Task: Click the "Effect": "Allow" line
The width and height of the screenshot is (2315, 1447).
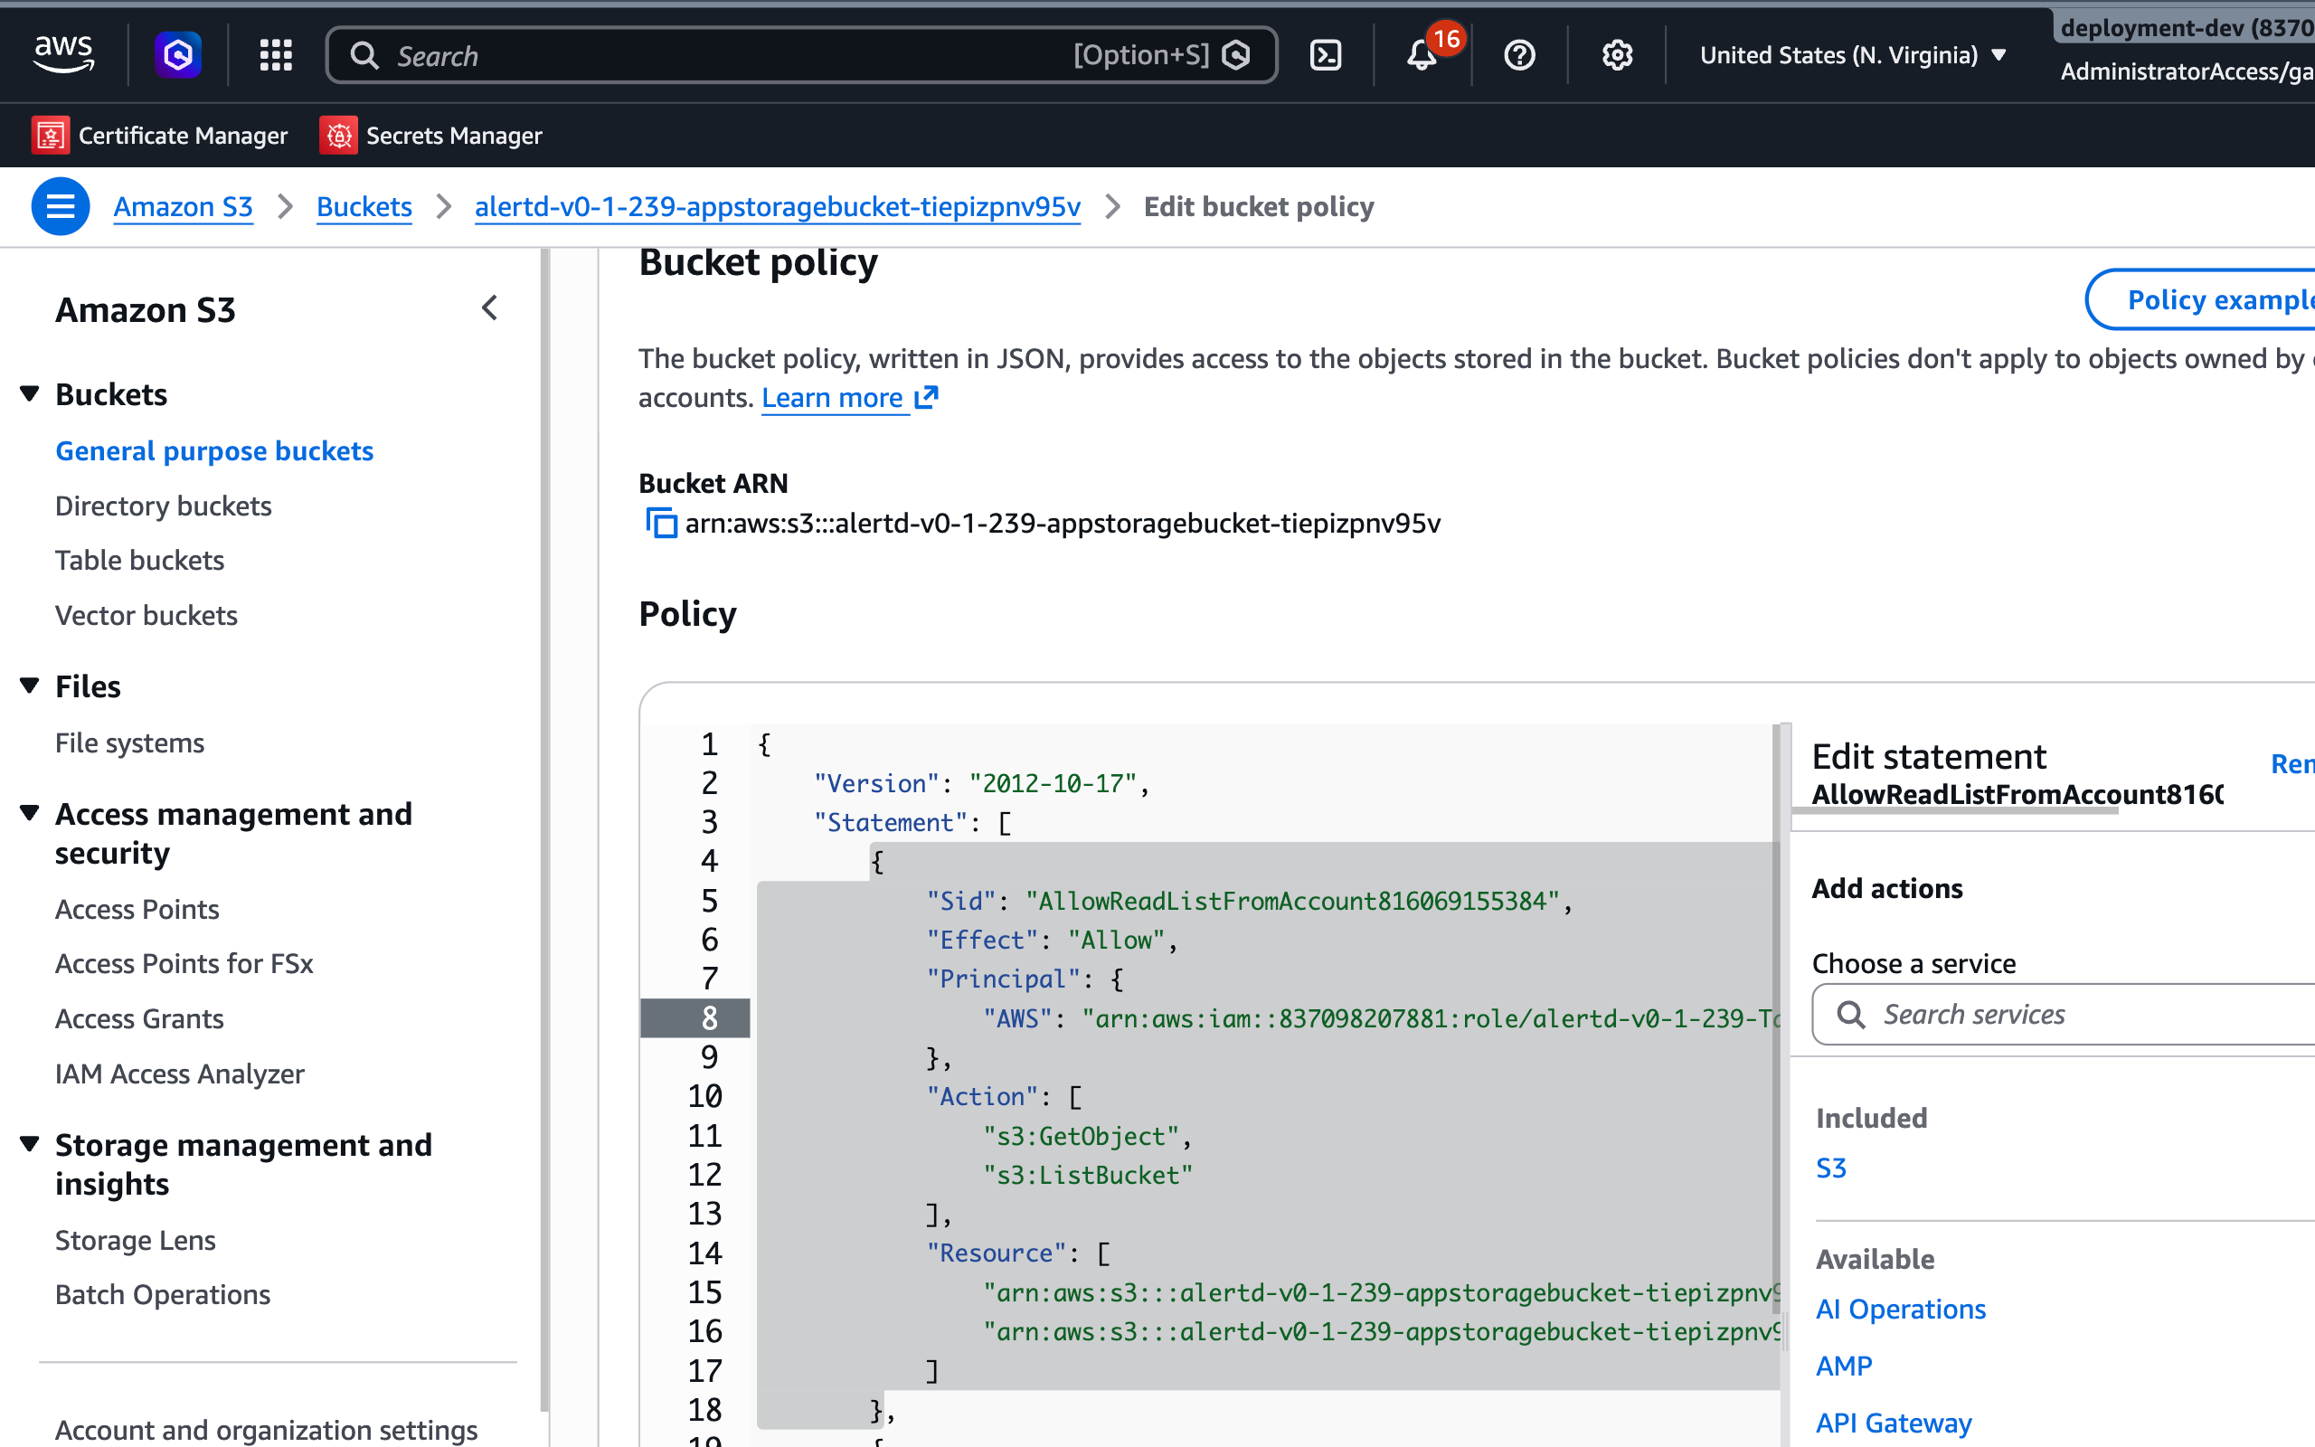Action: pos(1052,940)
